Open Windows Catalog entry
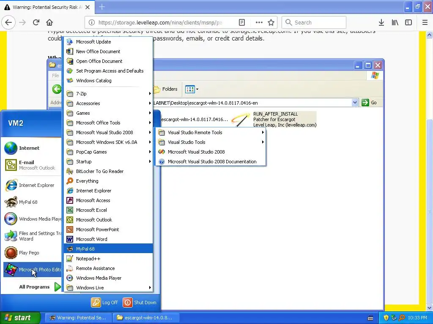Screen dimensions: 433x324 coord(108,81)
